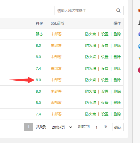Viewport: 140px width, 143px height.
Task: Click the jump-to page number input
Action: pos(97,127)
